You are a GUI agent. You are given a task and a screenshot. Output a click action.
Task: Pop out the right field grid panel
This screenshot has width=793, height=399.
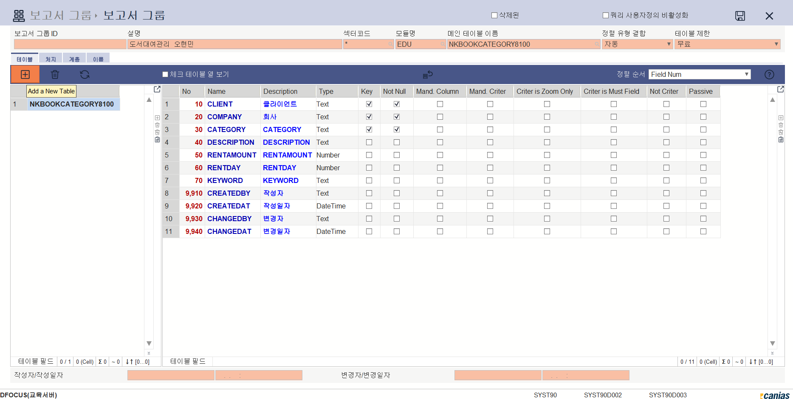point(781,89)
